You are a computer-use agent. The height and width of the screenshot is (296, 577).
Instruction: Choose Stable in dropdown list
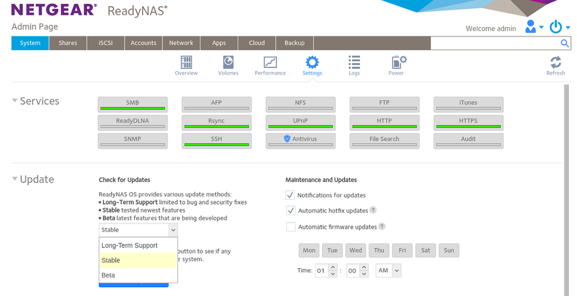[x=138, y=260]
